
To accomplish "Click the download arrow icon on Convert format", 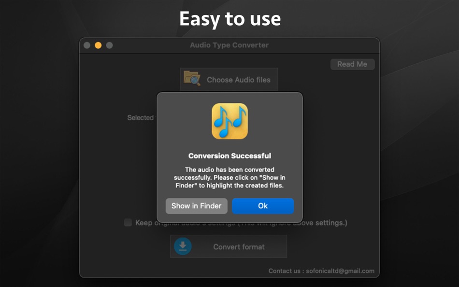I will (183, 246).
